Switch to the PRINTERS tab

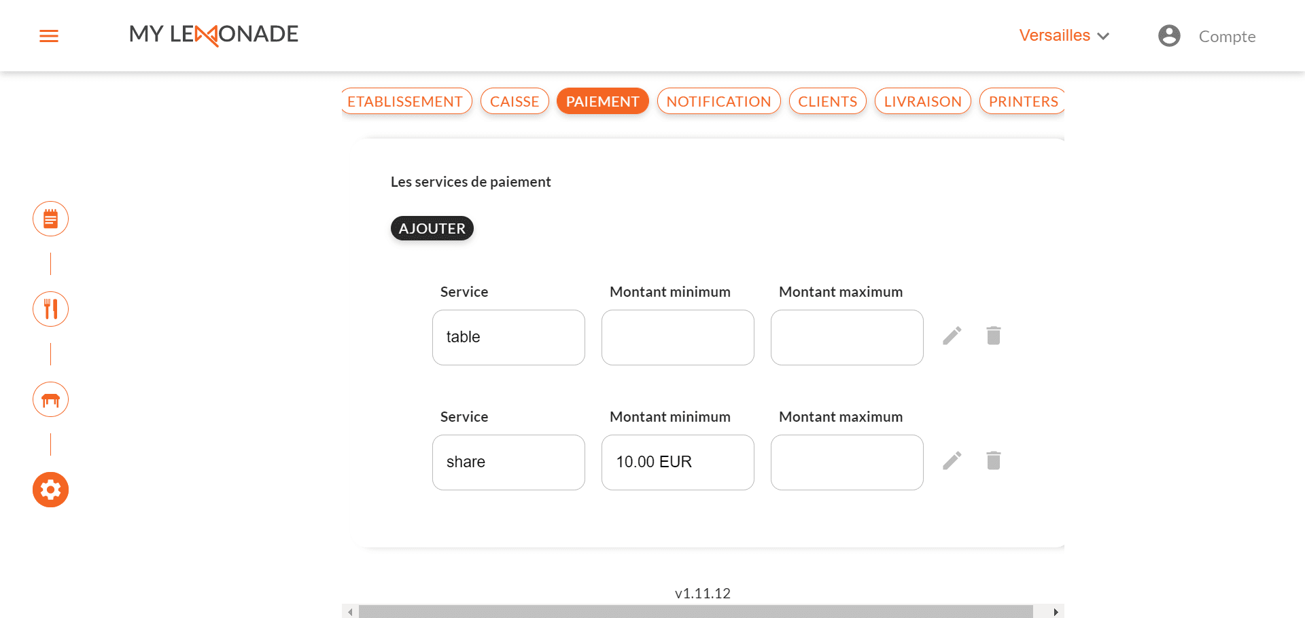[1022, 101]
